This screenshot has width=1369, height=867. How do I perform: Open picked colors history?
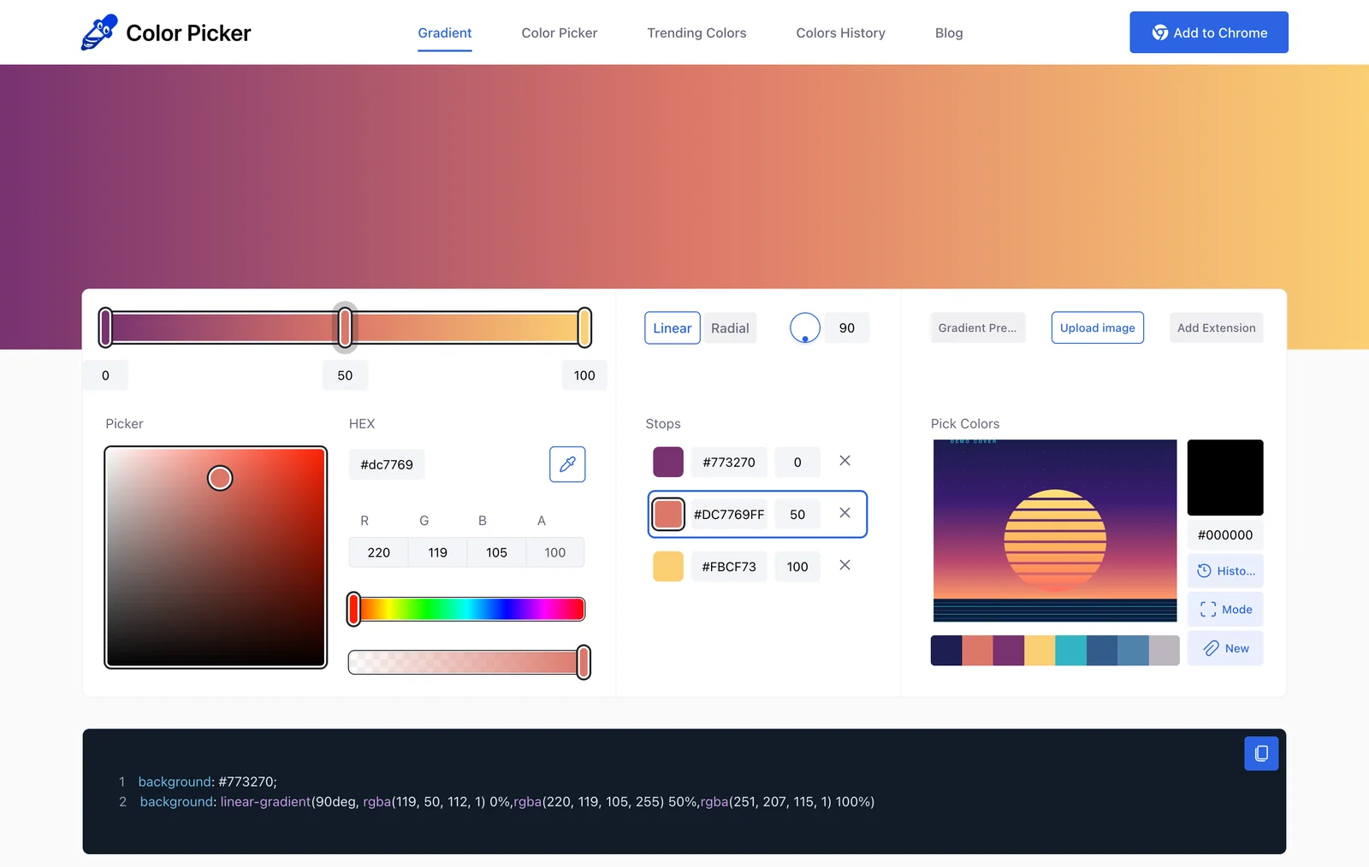point(1225,570)
